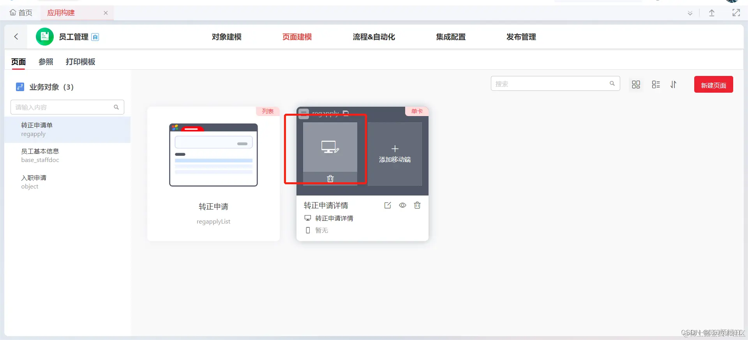Screen dimensions: 748x340
Task: Go back with the left arrow
Action: (x=16, y=37)
